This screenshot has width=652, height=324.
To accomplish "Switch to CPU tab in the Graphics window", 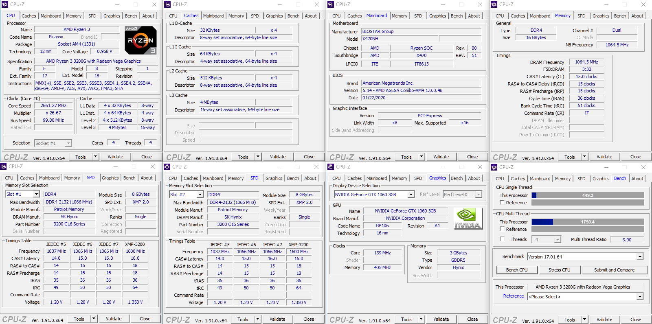I will pos(336,178).
